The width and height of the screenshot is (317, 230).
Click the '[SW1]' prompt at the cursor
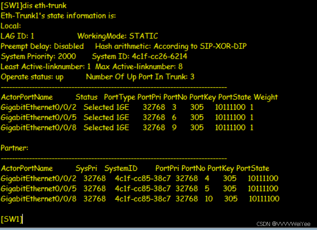tap(11, 219)
